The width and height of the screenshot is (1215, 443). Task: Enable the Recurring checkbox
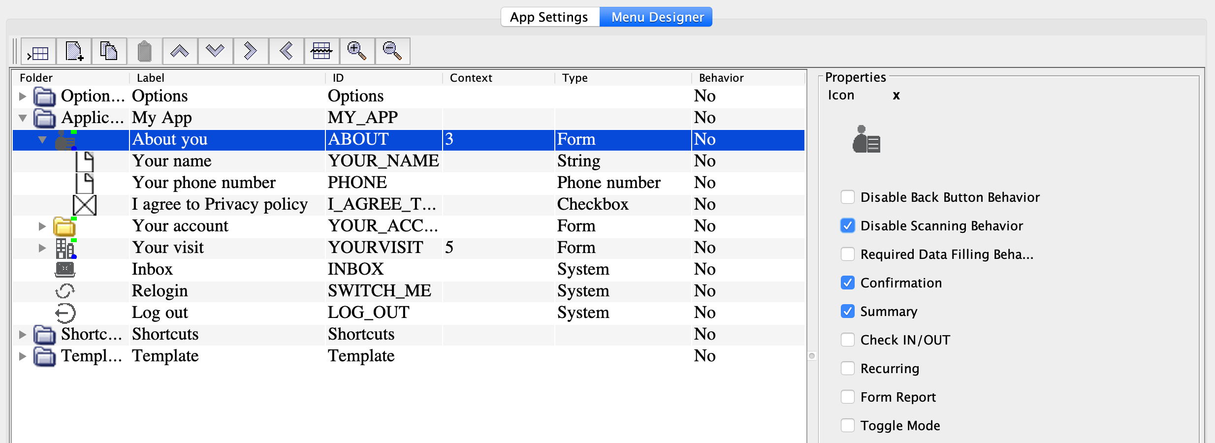(x=847, y=369)
